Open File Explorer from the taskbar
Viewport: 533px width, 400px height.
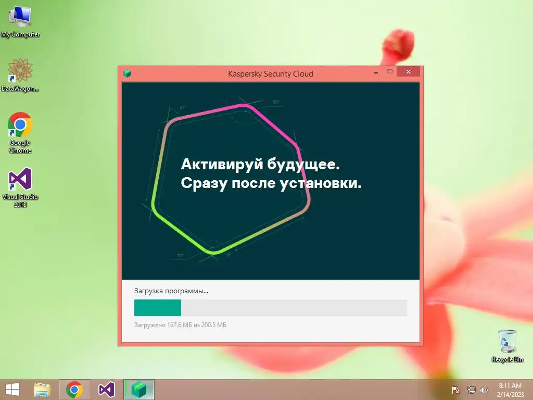(42, 390)
